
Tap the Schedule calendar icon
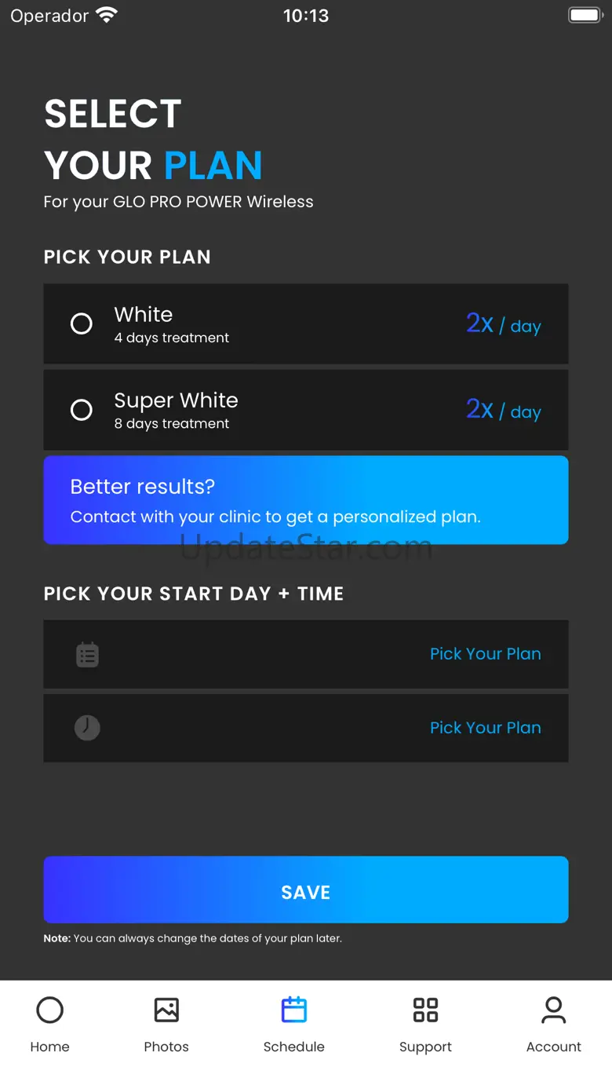[x=294, y=1010]
